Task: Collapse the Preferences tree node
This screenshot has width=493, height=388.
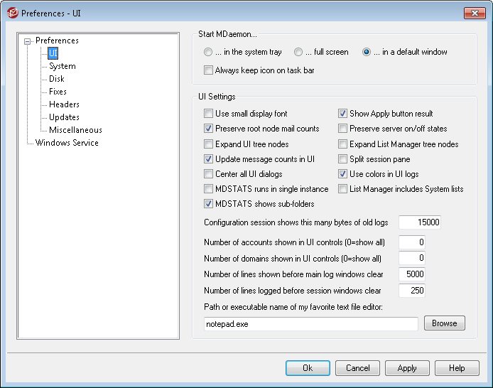Action: pyautogui.click(x=28, y=41)
